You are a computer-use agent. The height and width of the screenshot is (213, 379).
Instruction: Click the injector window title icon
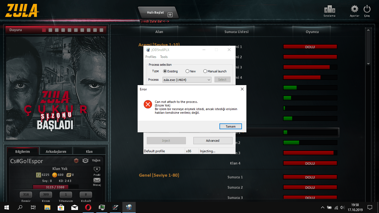[x=148, y=50]
